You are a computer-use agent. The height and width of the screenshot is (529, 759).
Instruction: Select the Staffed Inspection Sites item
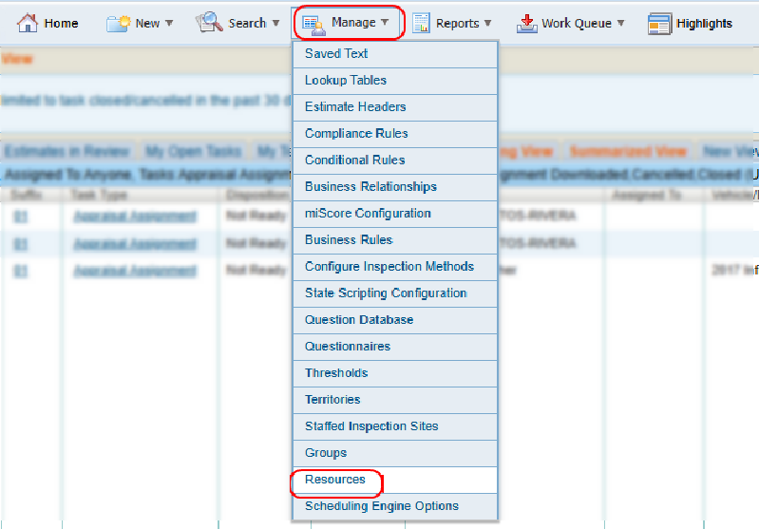pos(371,426)
